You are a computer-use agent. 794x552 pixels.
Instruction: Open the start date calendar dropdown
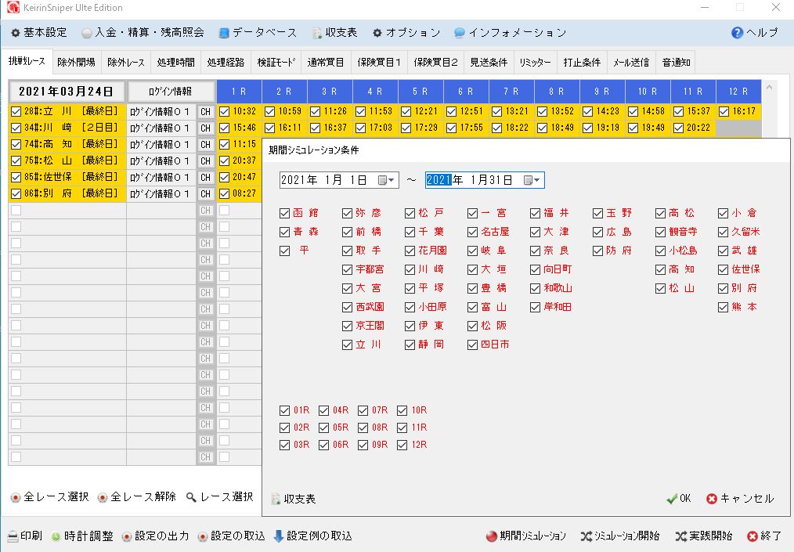(x=387, y=180)
